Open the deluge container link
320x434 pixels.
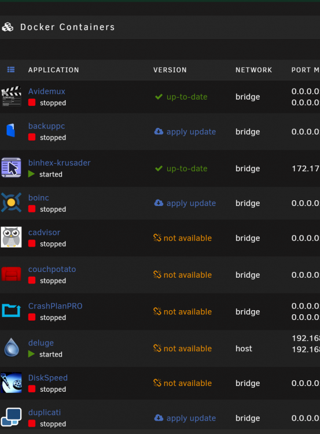click(x=41, y=343)
